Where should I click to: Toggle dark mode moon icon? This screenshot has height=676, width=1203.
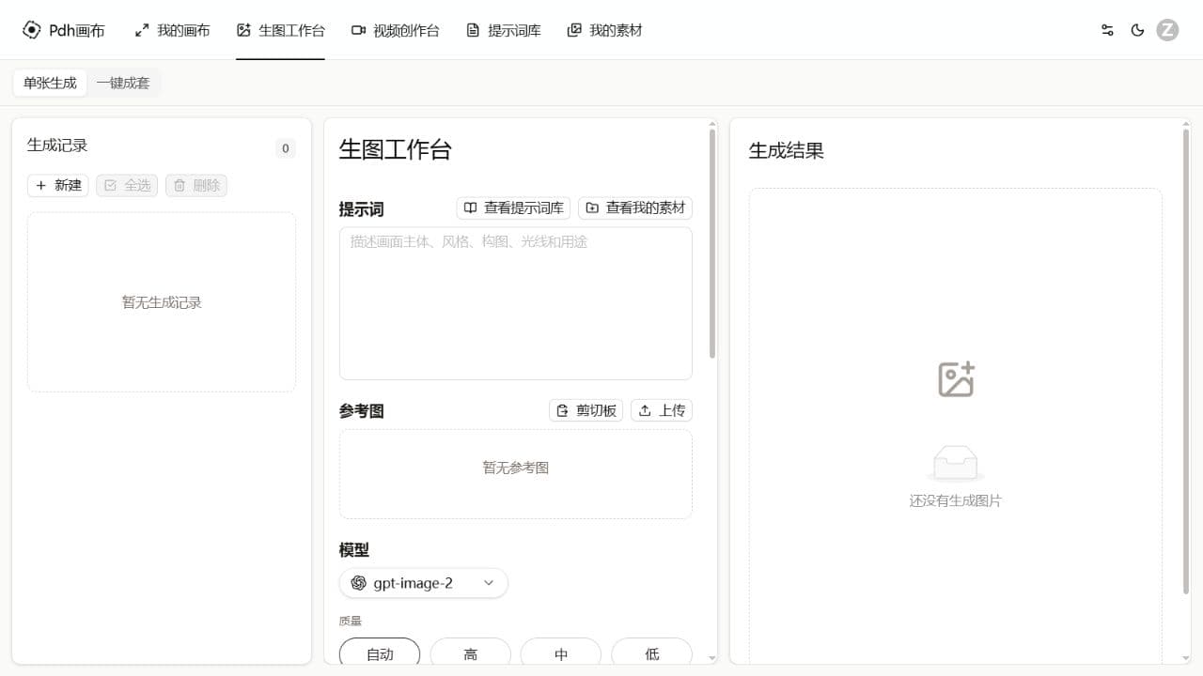pyautogui.click(x=1137, y=30)
